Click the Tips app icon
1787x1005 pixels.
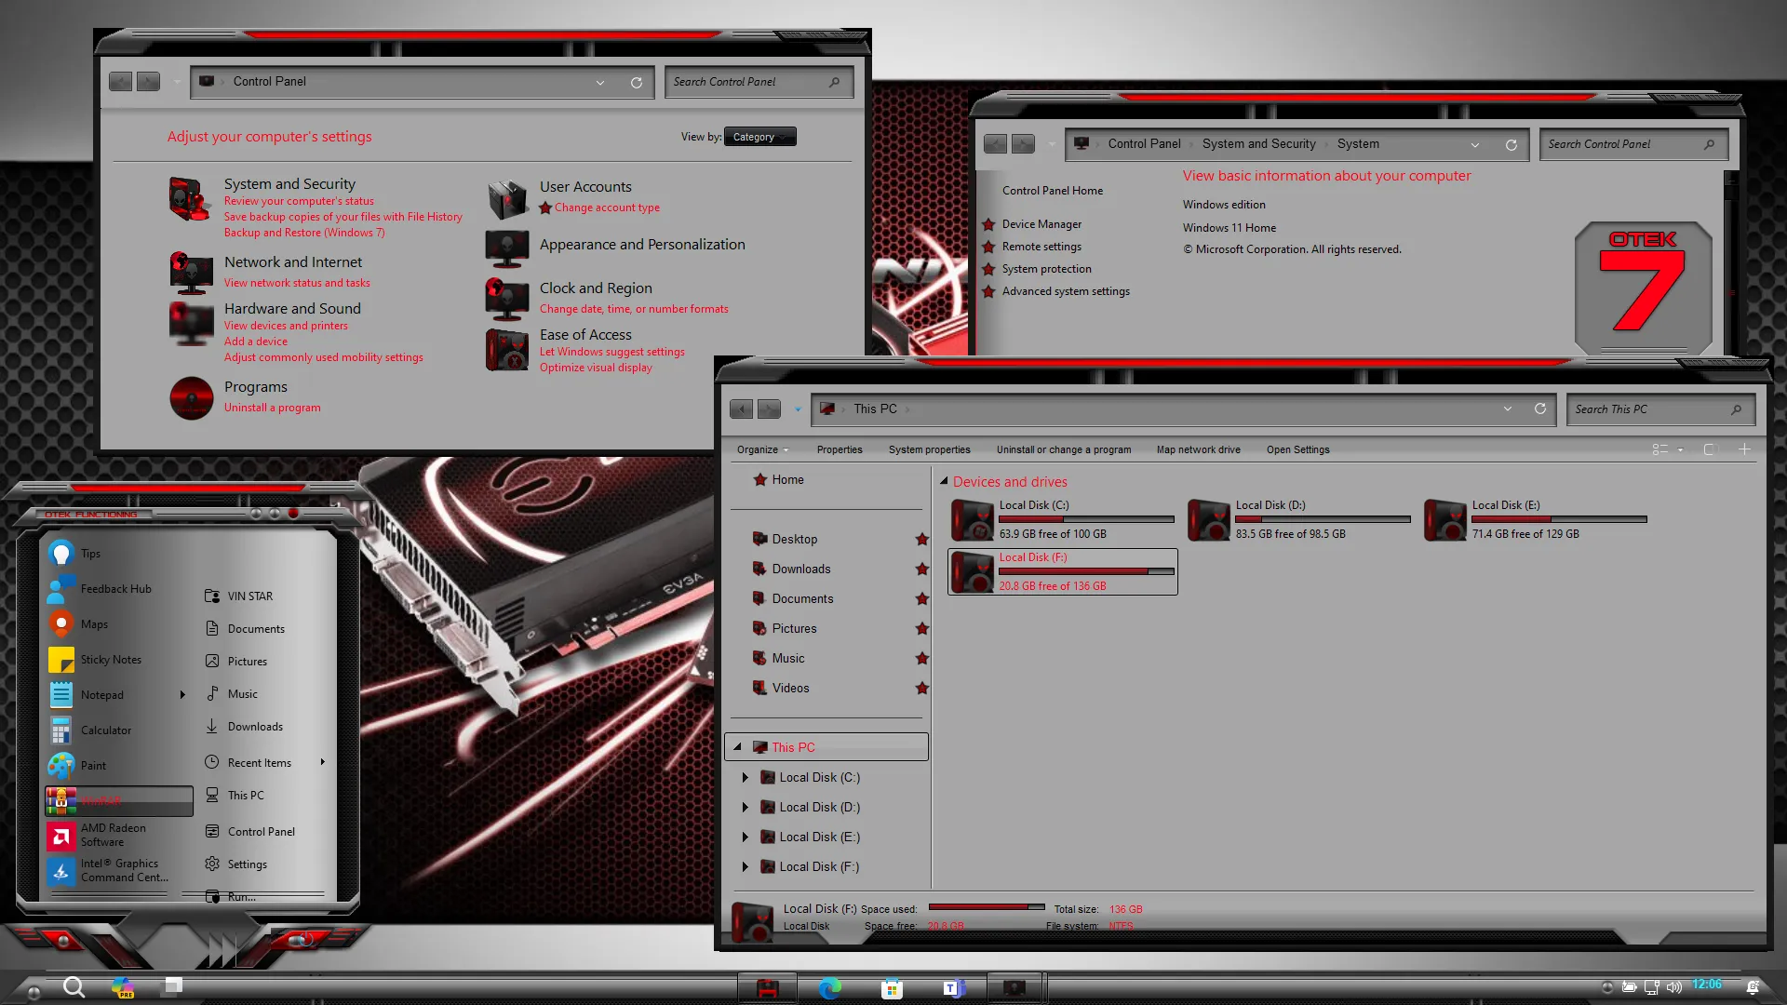(x=61, y=552)
